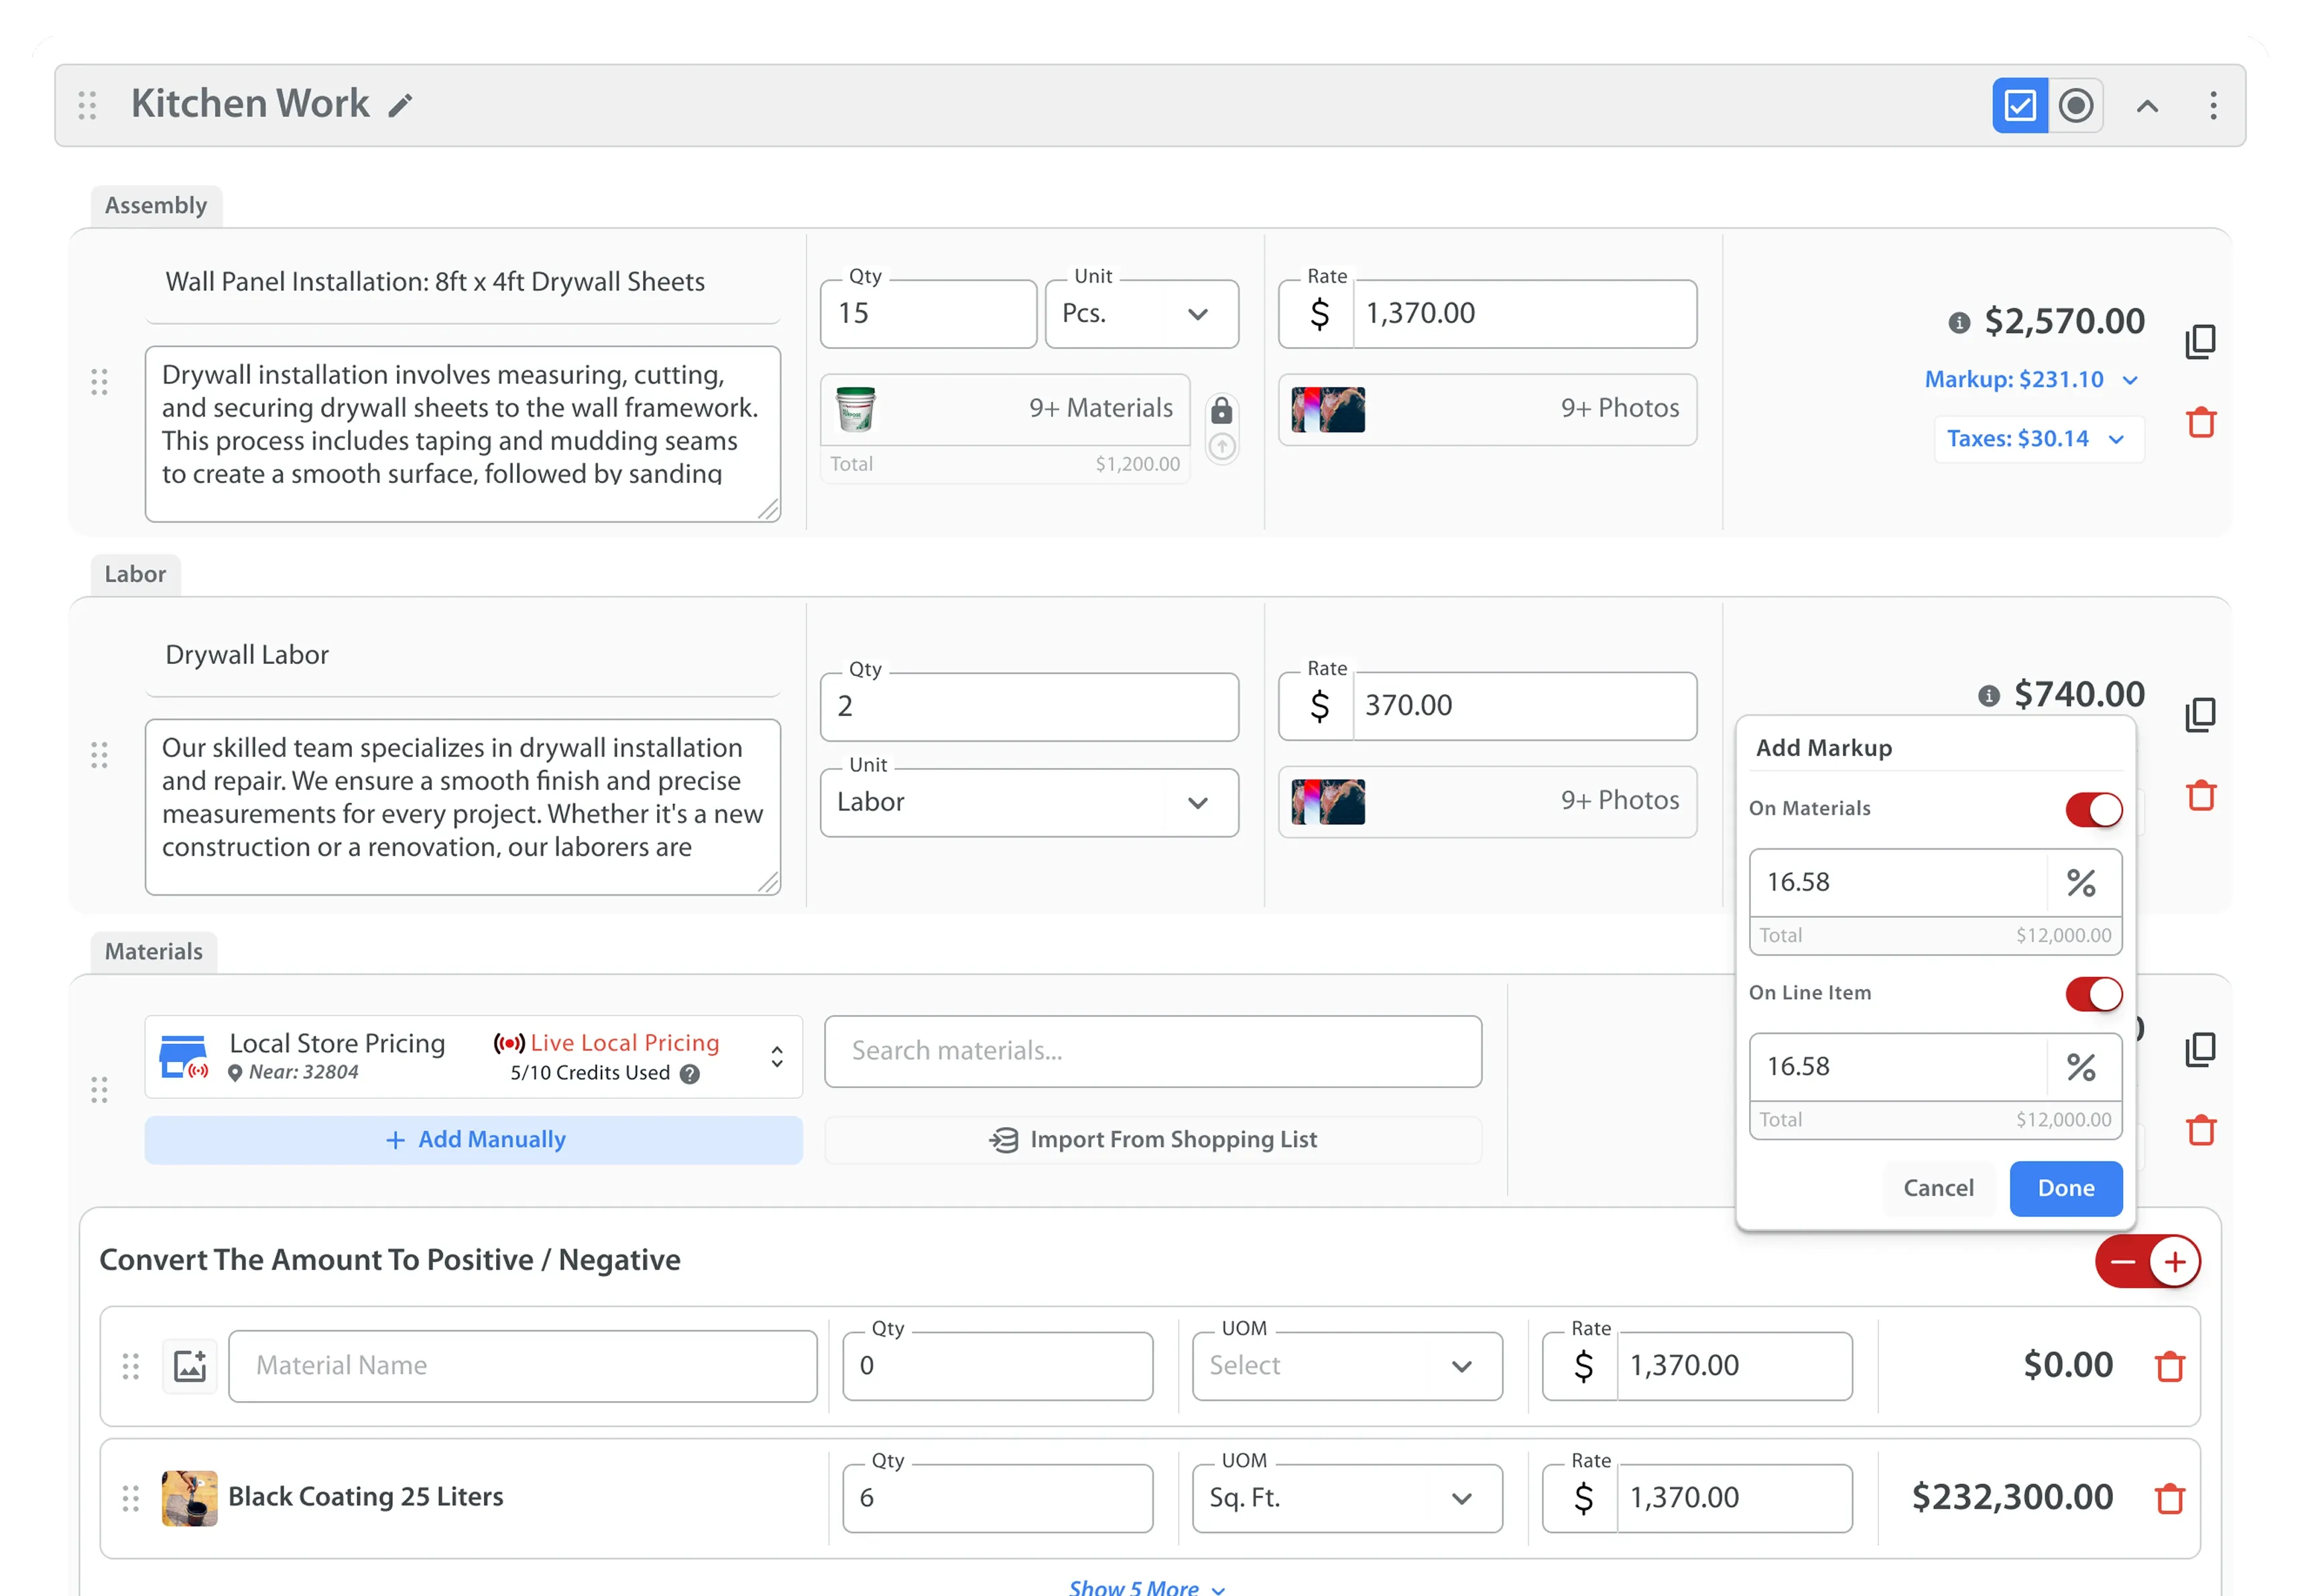
Task: Toggle the positive/negative amount switch
Action: (2147, 1261)
